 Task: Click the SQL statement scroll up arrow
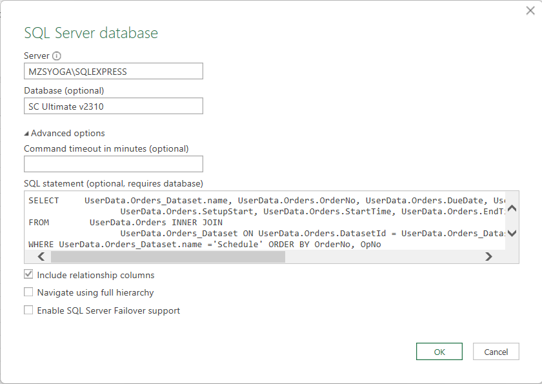(x=512, y=208)
